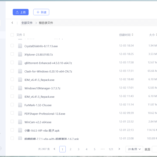Click file icon of IDM_v6.41.5_Repack.exe 12-02 18:40
The height and width of the screenshot is (157, 157).
[x=20, y=79]
